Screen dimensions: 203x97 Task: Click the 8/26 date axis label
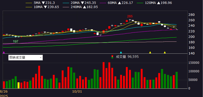pyautogui.click(x=4, y=92)
